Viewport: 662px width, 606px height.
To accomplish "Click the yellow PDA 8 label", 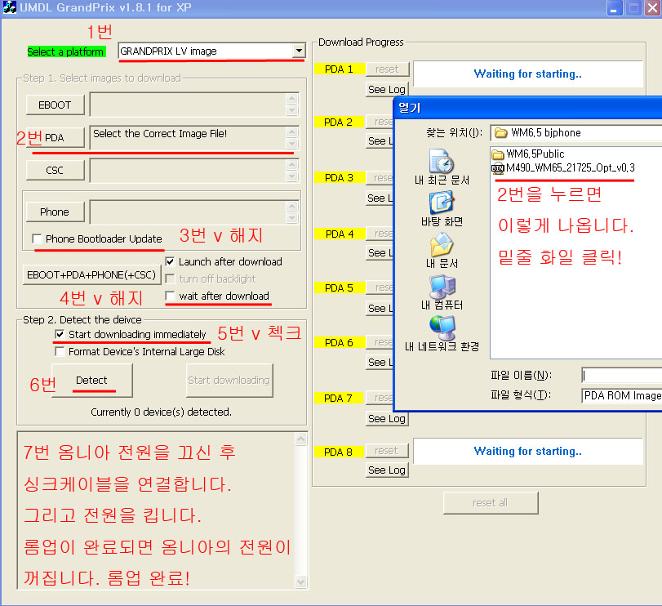I will (339, 452).
